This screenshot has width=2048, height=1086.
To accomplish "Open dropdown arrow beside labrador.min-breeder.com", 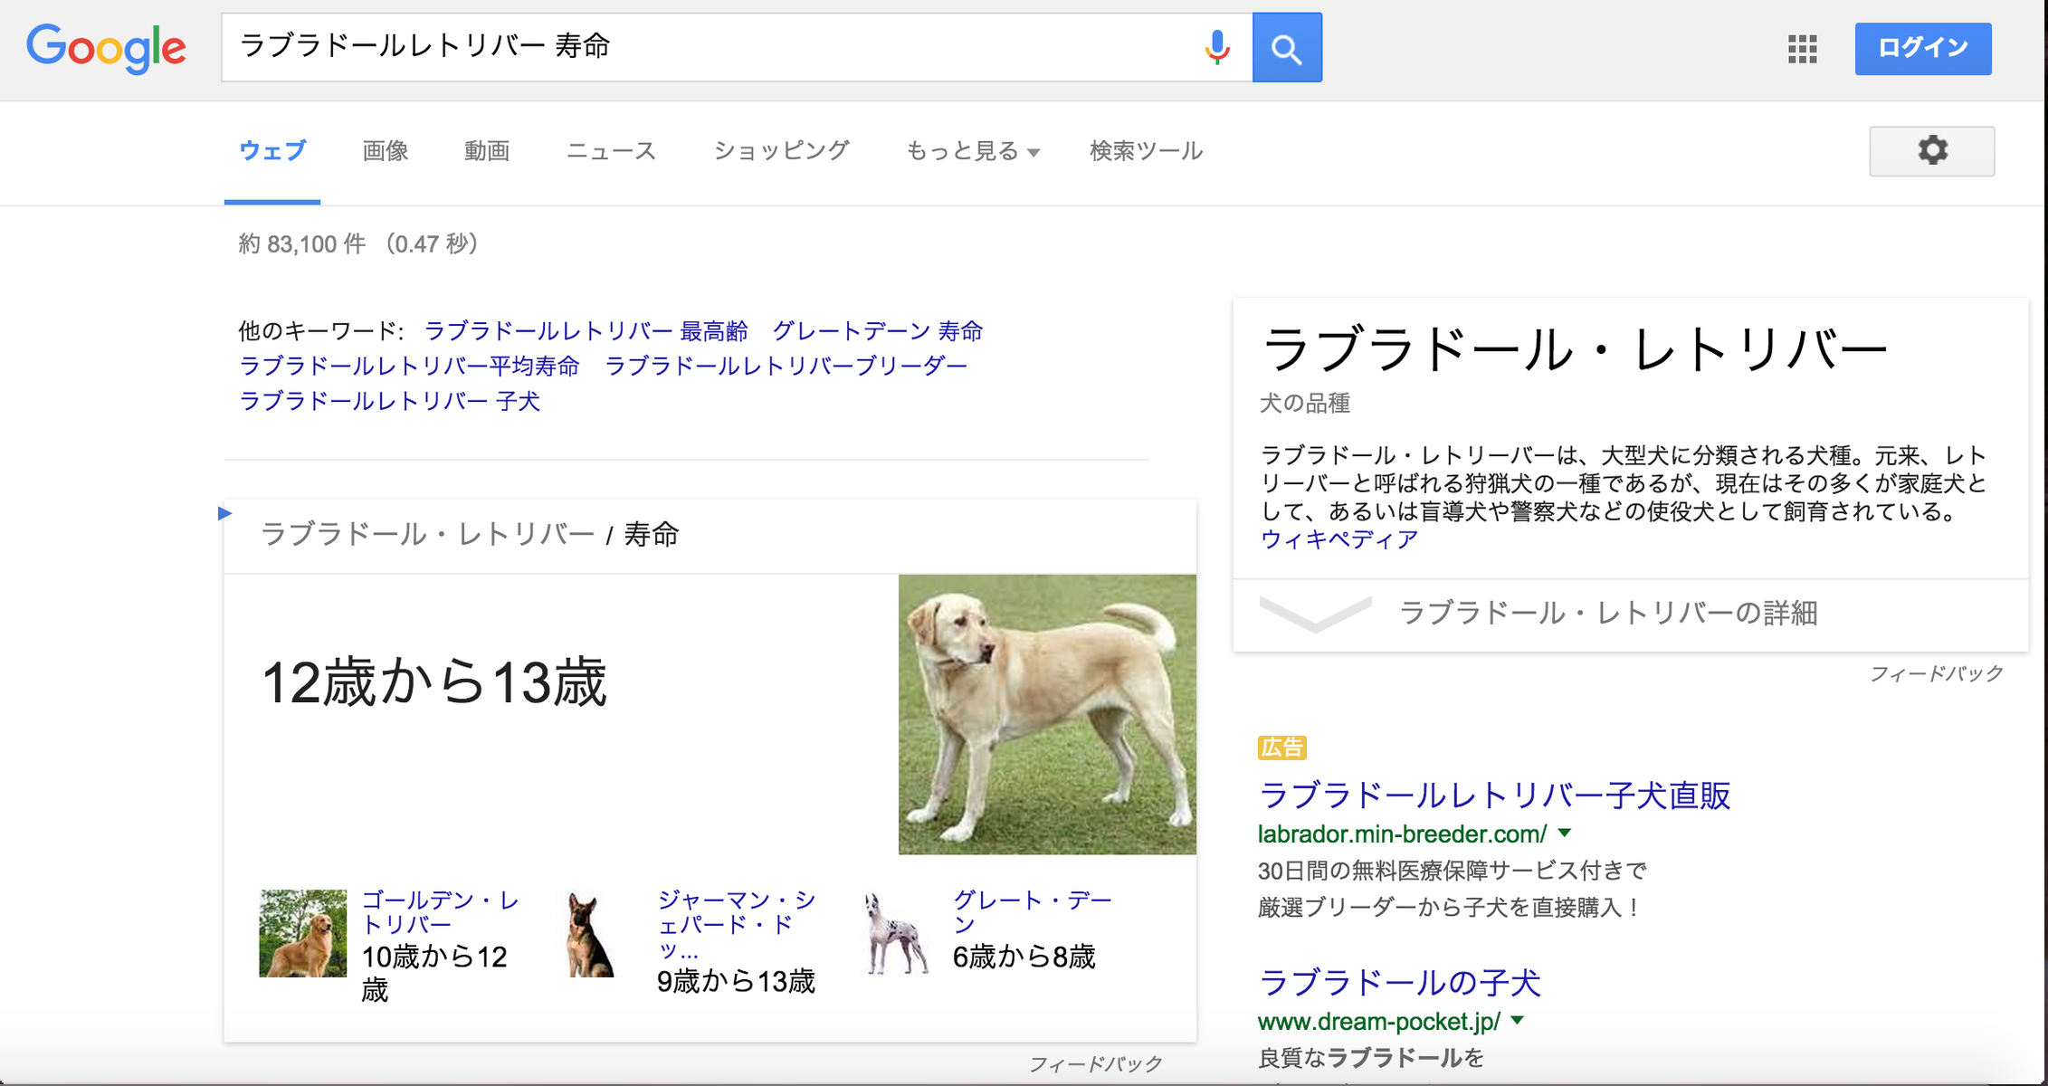I will (x=1565, y=833).
